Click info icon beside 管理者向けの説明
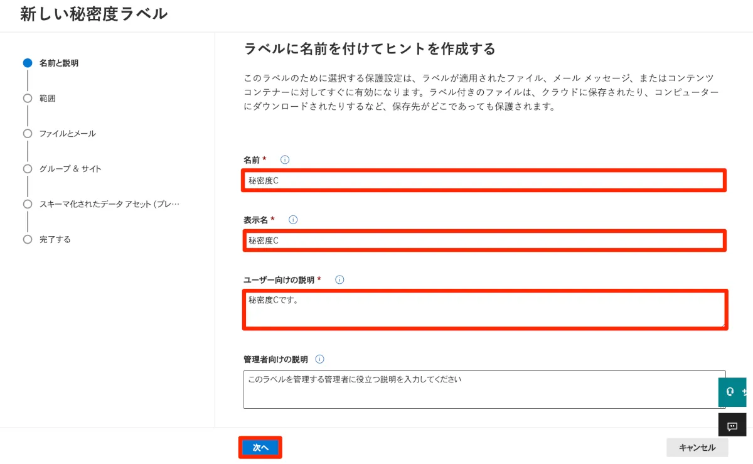Viewport: 753px width, 464px height. coord(319,359)
